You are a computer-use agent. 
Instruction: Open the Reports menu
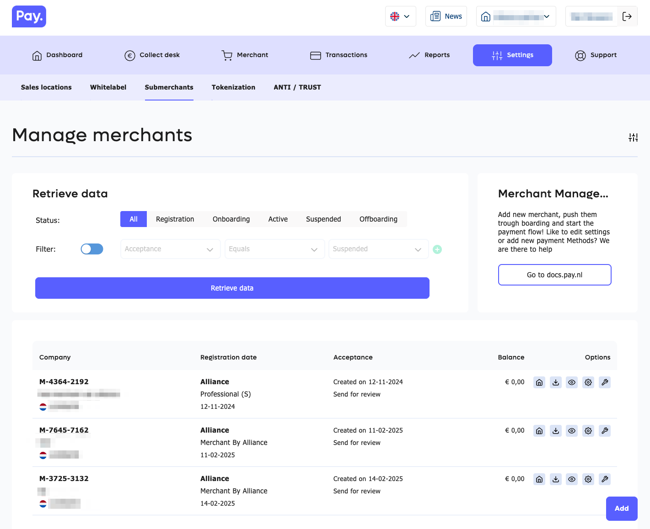[430, 55]
